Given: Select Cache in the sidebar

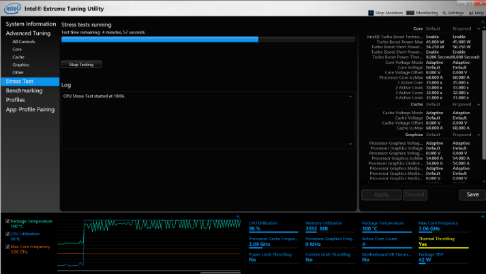Looking at the screenshot, I should click(18, 57).
